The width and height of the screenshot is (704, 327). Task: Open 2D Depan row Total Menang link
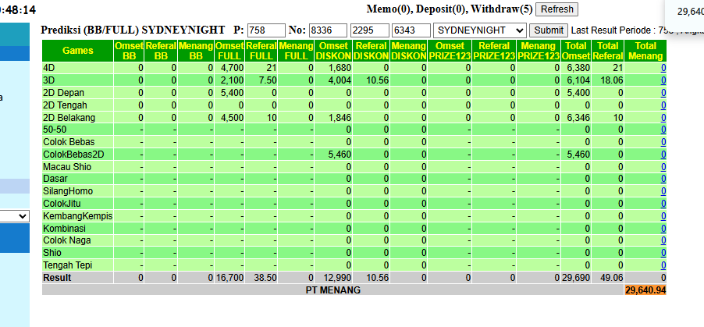coord(663,93)
